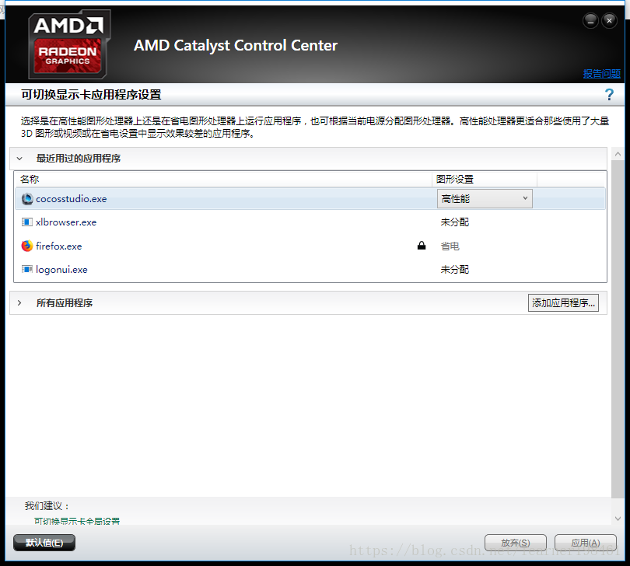Click the lock icon beside firefox.exe

pos(421,246)
